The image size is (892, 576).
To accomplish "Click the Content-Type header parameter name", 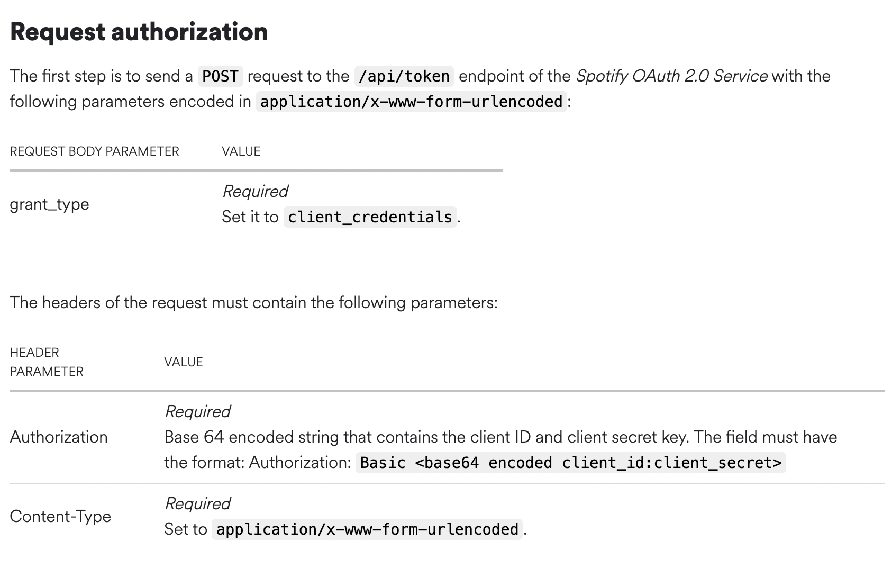I will pyautogui.click(x=60, y=517).
